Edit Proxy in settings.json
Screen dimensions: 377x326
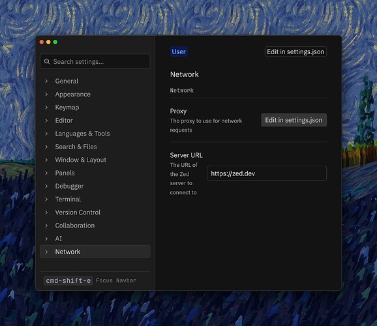[x=294, y=120]
